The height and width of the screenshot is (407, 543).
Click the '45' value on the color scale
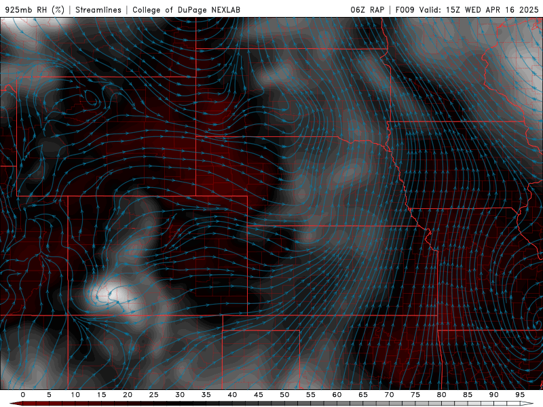point(259,395)
